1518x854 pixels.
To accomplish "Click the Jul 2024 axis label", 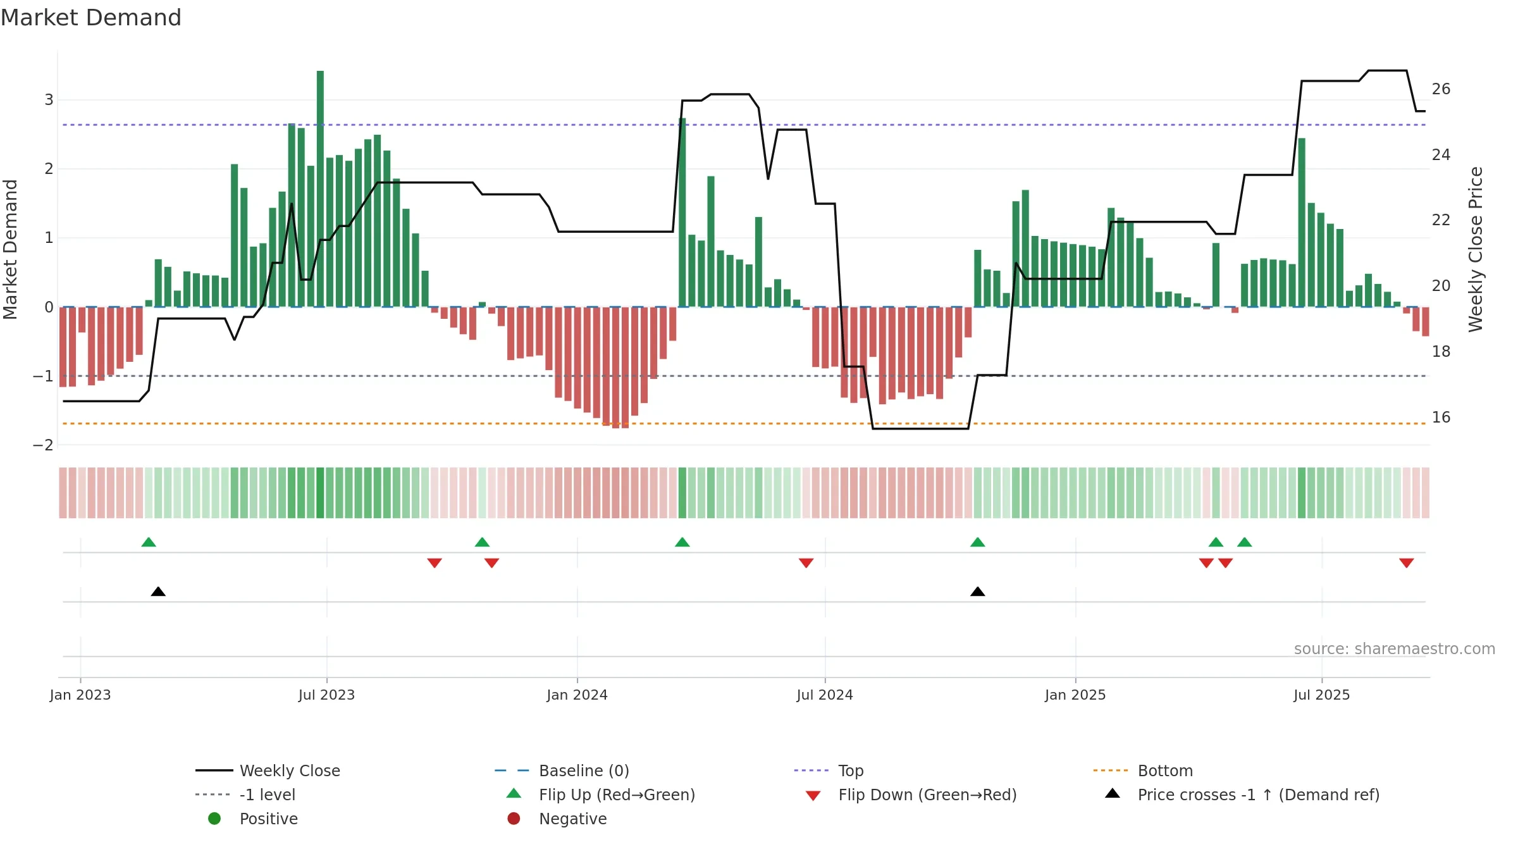I will pyautogui.click(x=825, y=695).
